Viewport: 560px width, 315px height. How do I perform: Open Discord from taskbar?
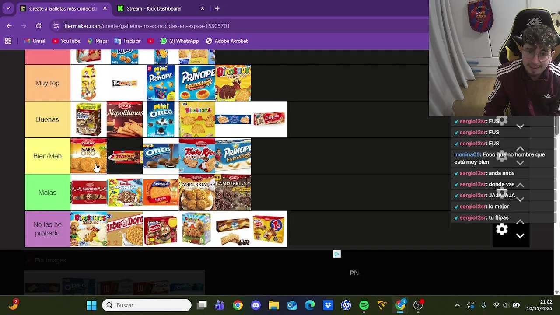(256, 305)
